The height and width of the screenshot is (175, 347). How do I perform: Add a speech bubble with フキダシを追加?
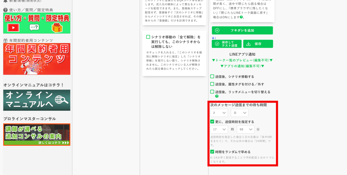(x=242, y=30)
